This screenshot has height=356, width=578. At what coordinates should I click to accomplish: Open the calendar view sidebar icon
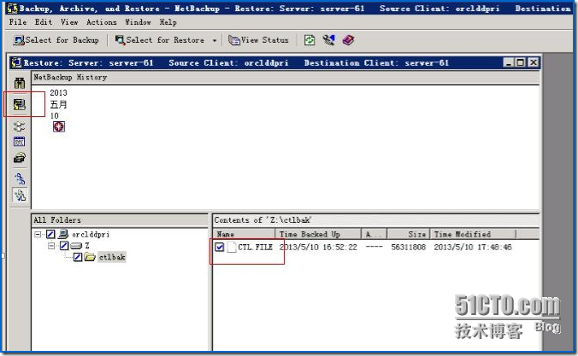tap(19, 142)
